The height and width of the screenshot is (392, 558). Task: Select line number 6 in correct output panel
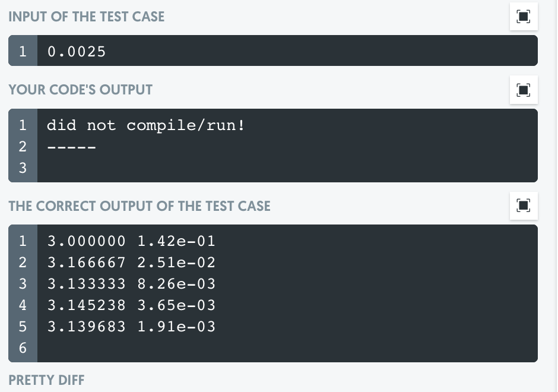pyautogui.click(x=22, y=347)
